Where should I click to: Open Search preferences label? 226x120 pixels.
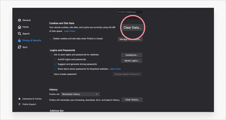[26, 34]
